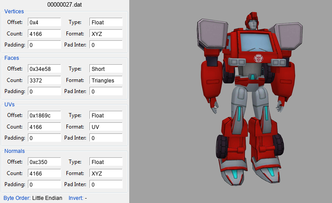The height and width of the screenshot is (203, 332).
Task: Select the Vertices Padding field
Action: pyautogui.click(x=44, y=45)
